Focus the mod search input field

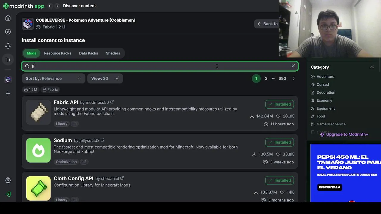[160, 66]
